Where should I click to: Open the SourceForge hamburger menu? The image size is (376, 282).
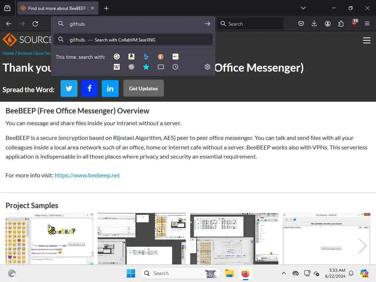tap(367, 40)
